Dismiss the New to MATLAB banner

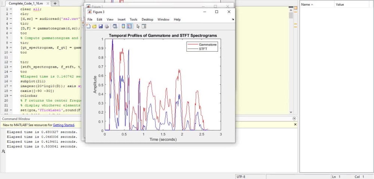(x=295, y=124)
